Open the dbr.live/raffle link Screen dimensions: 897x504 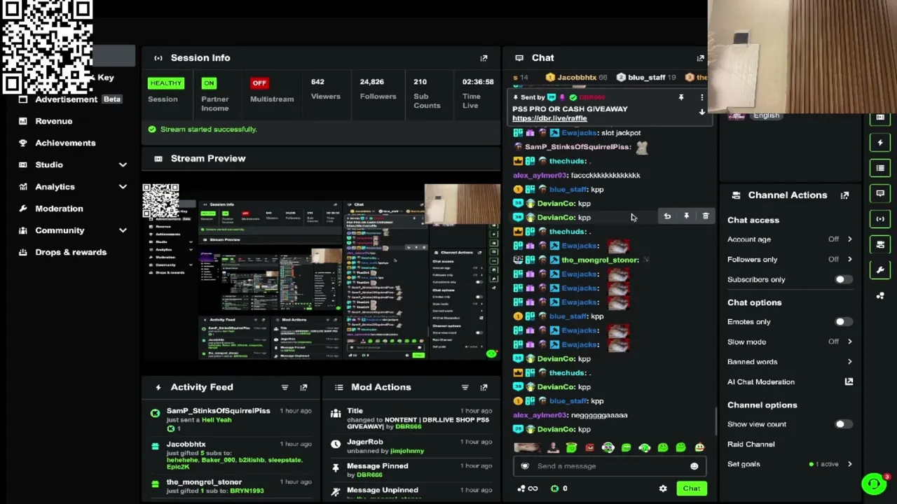pyautogui.click(x=549, y=118)
